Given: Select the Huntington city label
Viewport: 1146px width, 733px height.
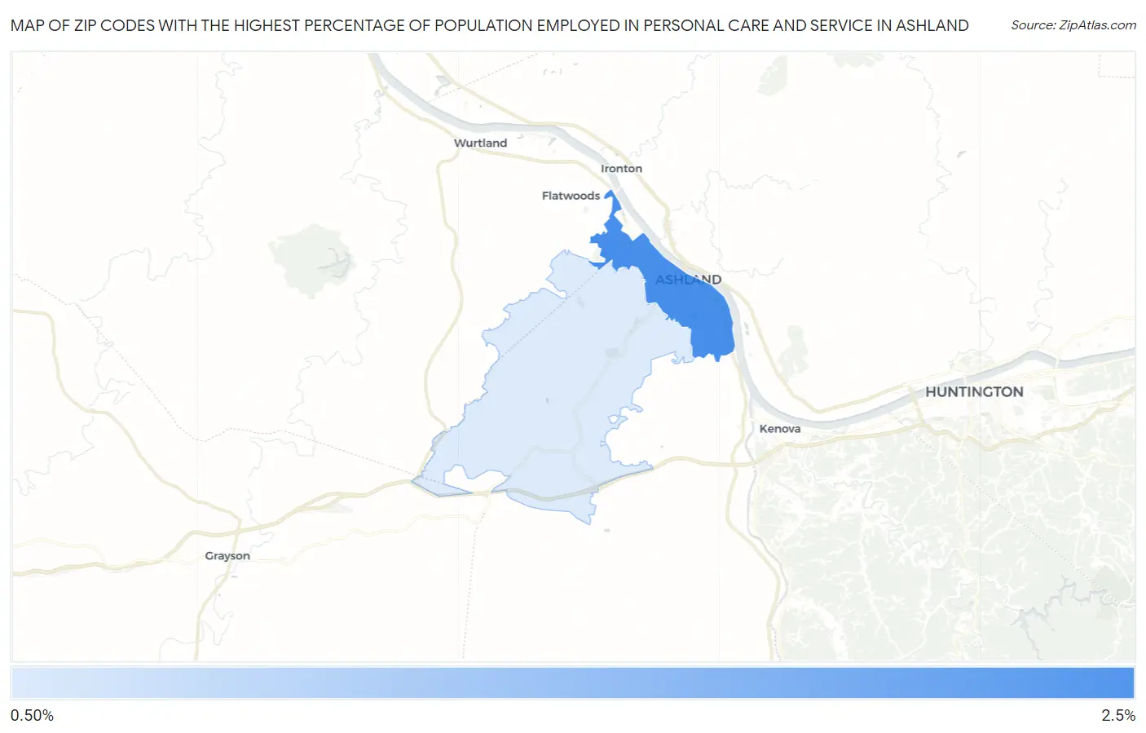Looking at the screenshot, I should (974, 392).
